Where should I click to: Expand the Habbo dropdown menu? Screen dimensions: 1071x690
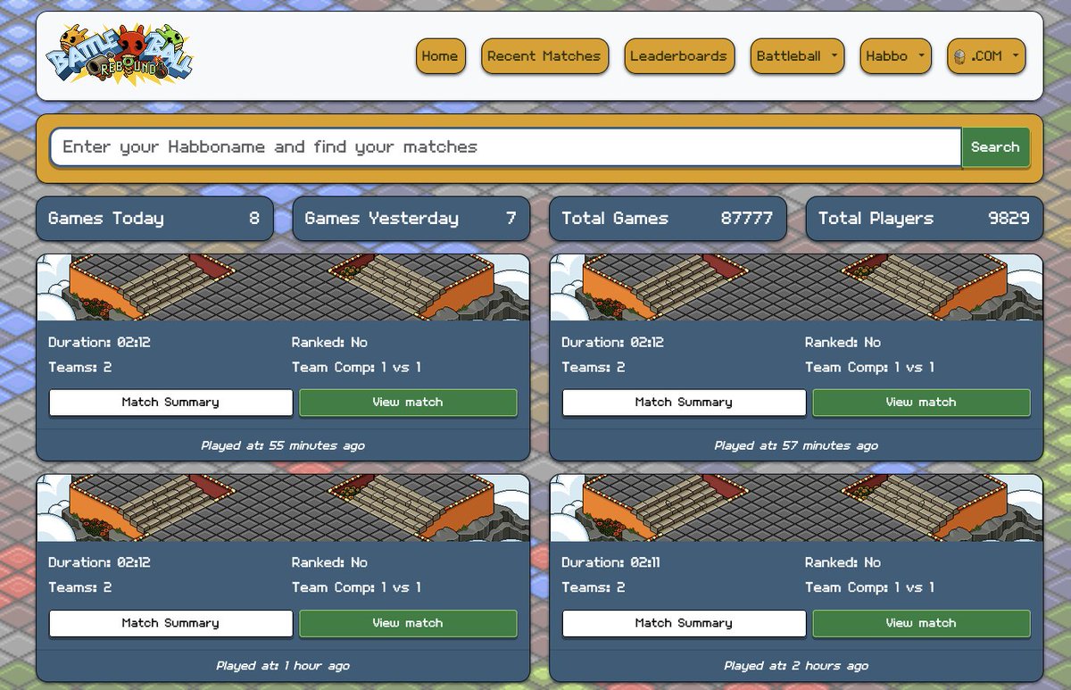pyautogui.click(x=895, y=56)
